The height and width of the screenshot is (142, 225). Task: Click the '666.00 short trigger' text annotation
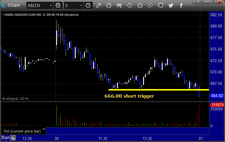pyautogui.click(x=129, y=96)
